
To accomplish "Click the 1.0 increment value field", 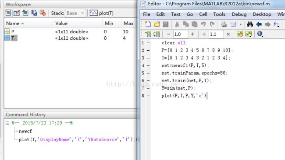I will 180,34.
